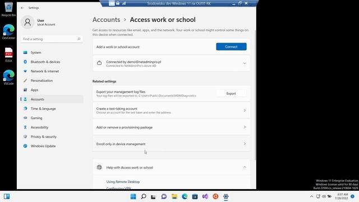Viewport: 359px width, 202px height.
Task: Select Privacy & security in sidebar
Action: point(52,137)
